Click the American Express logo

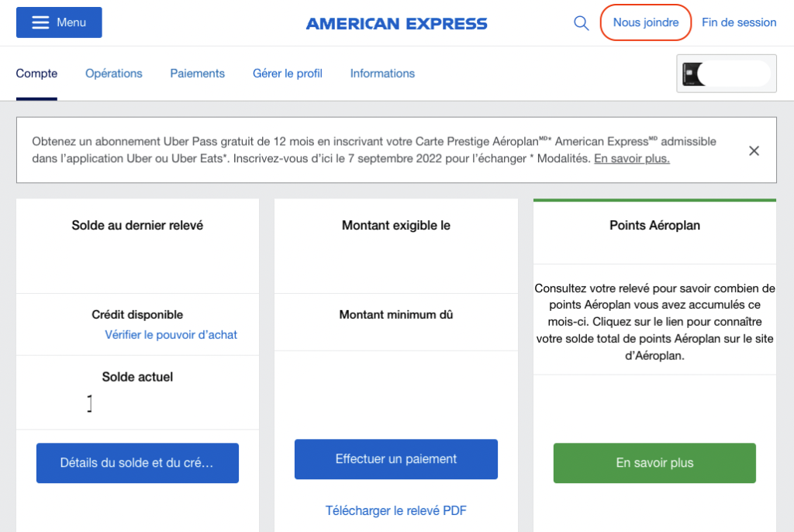tap(396, 22)
